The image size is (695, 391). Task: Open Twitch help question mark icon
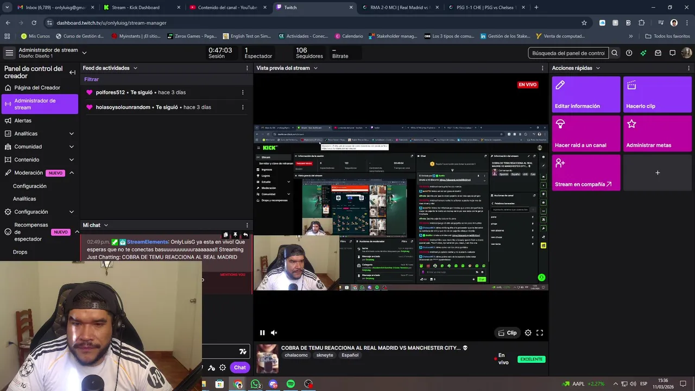click(629, 53)
